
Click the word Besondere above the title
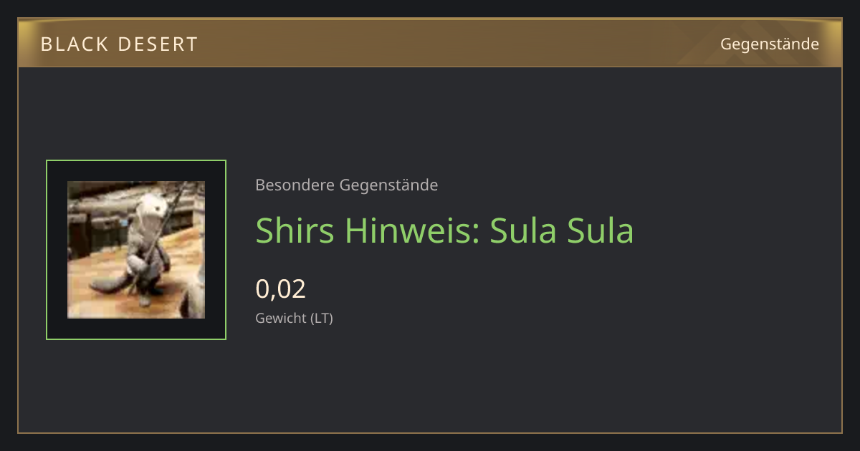(x=295, y=185)
